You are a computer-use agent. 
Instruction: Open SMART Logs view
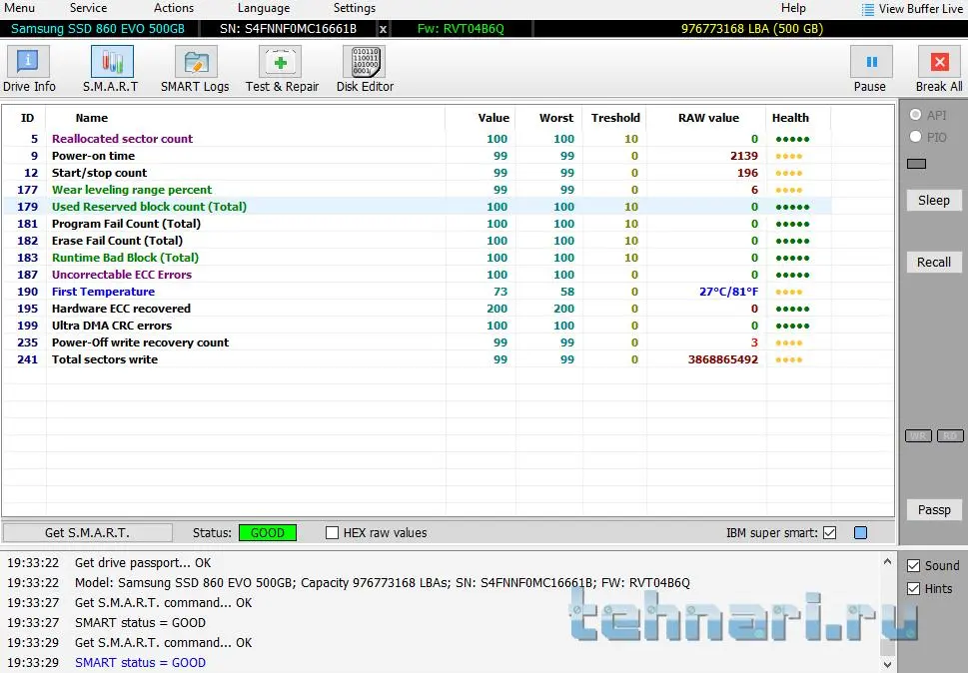tap(195, 69)
